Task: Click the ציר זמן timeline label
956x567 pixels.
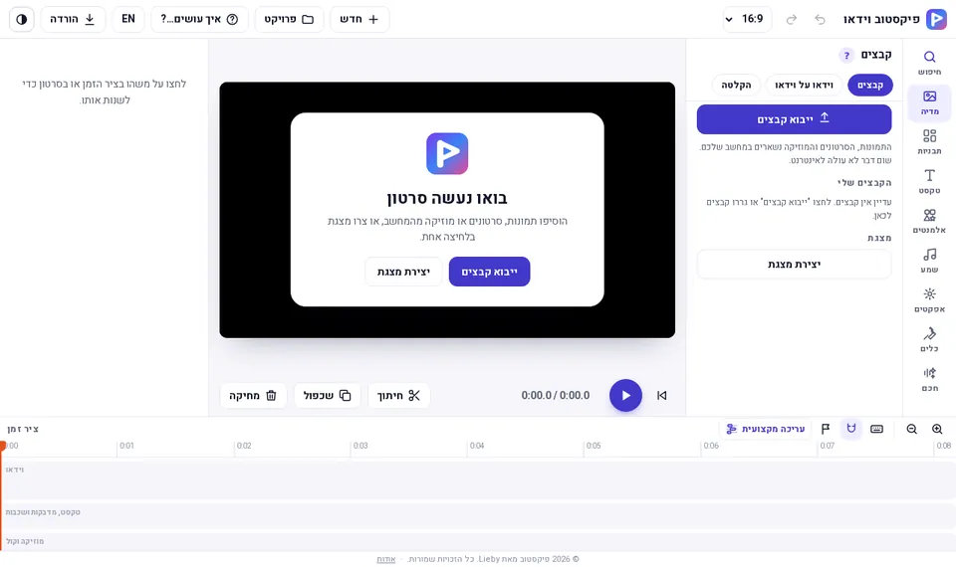Action: point(23,429)
